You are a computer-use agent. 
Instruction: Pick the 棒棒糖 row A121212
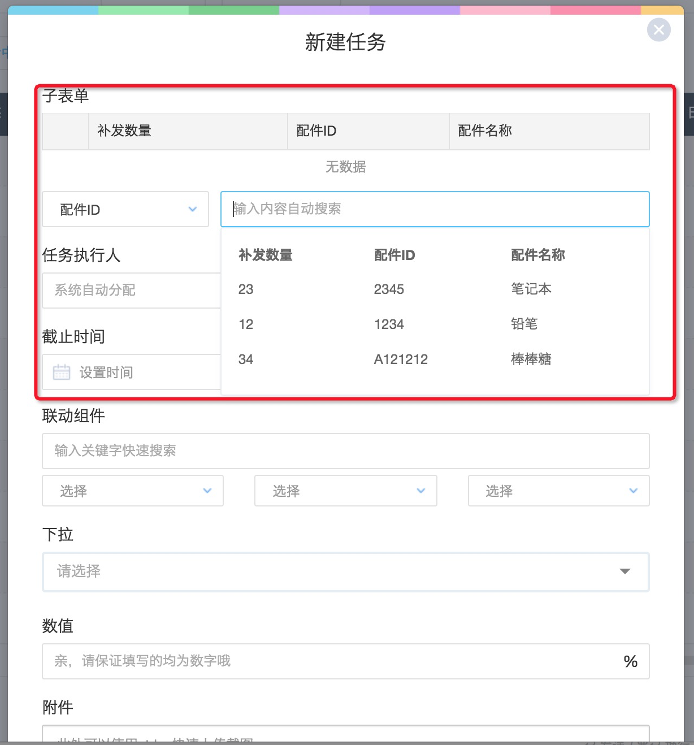click(x=434, y=359)
